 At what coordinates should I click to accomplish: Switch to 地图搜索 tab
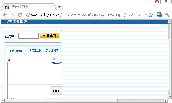pos(15,51)
